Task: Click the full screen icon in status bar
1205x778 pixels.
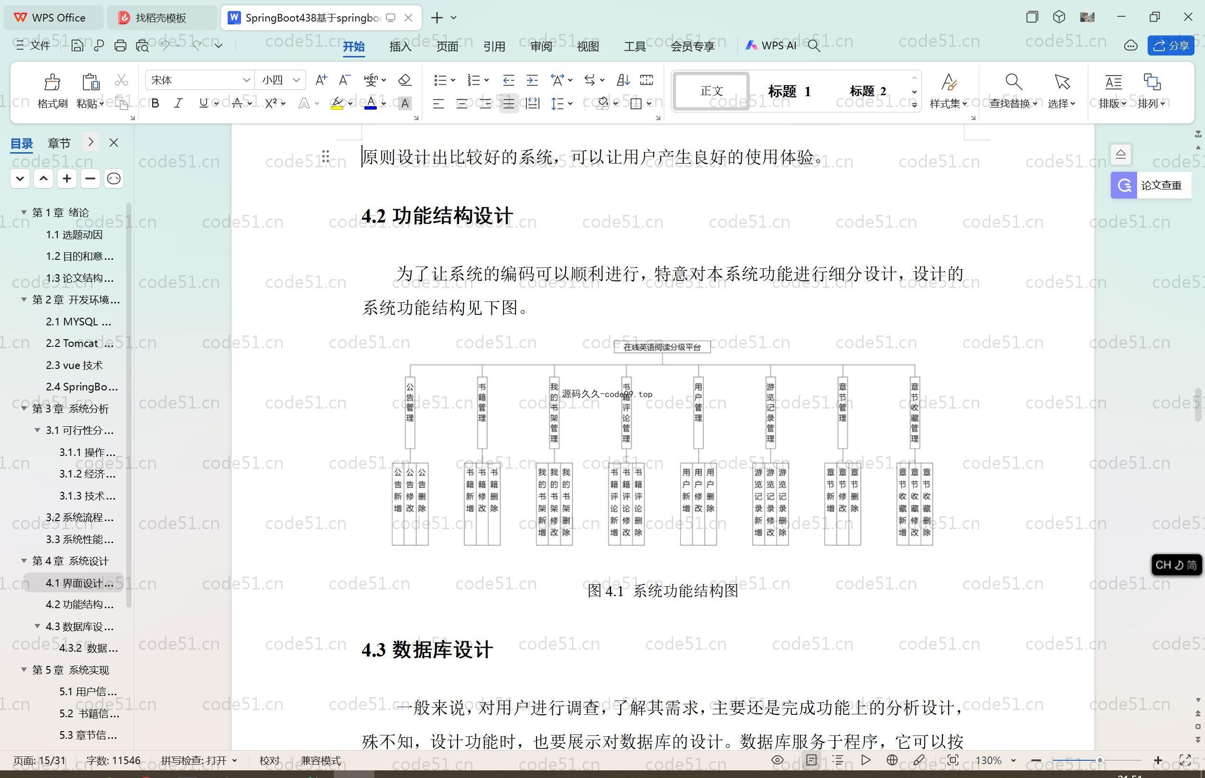Action: pyautogui.click(x=1185, y=760)
